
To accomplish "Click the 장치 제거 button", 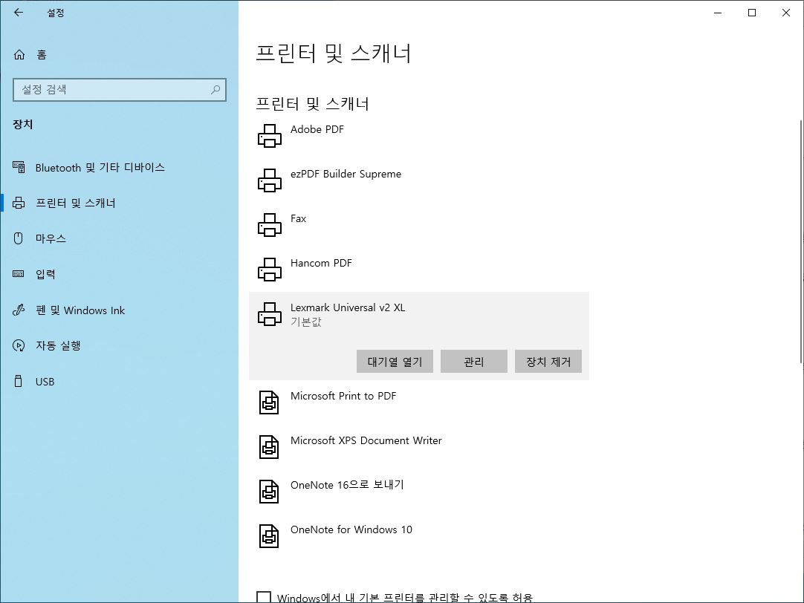I will click(548, 362).
